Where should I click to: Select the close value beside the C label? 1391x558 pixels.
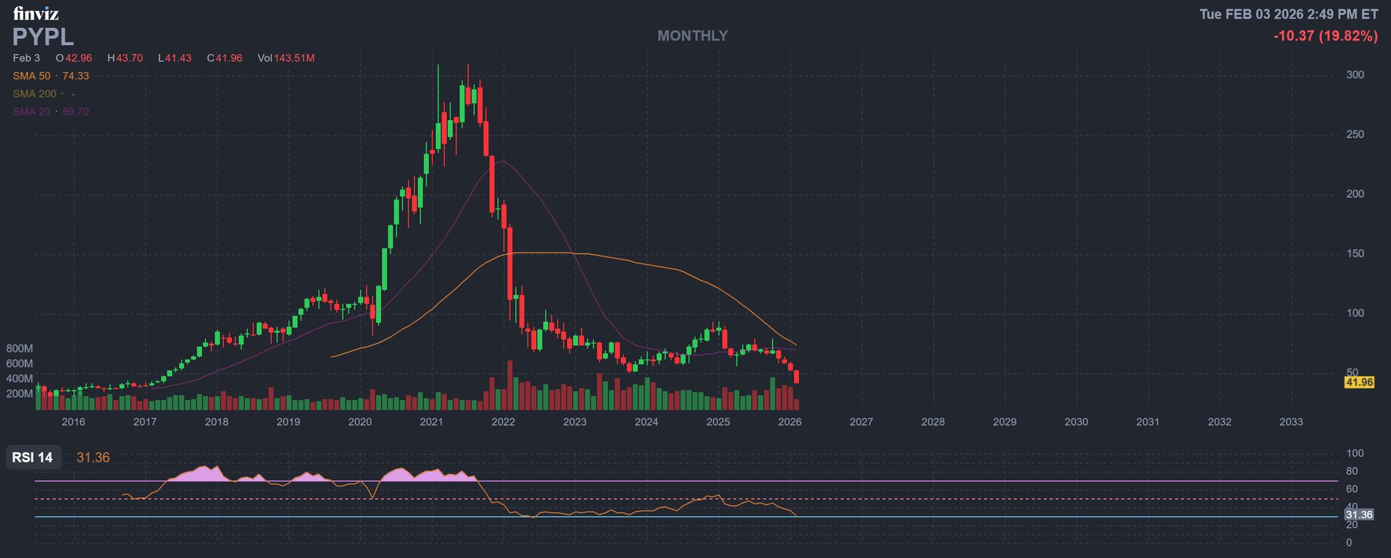229,58
